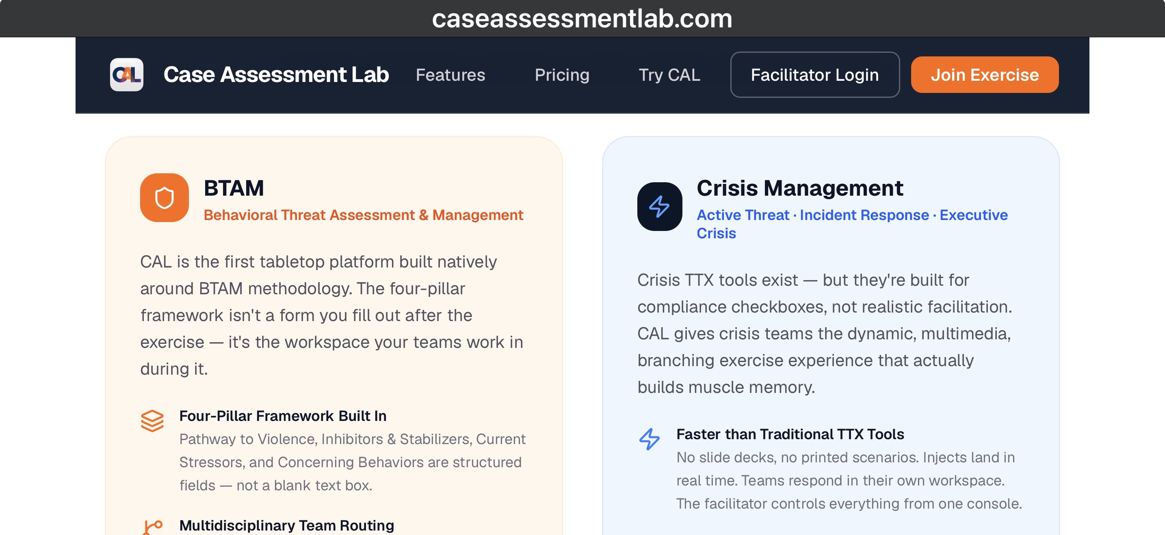Image resolution: width=1165 pixels, height=535 pixels.
Task: Click Four-Pillar Framework Built In title
Action: [283, 416]
